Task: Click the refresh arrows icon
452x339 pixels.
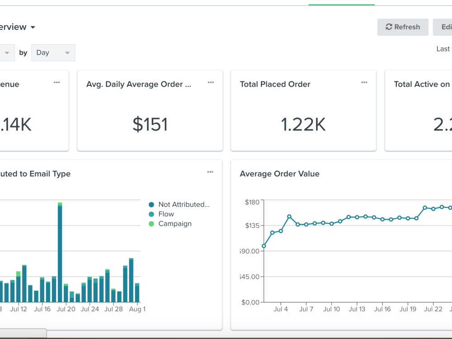Action: pos(389,27)
